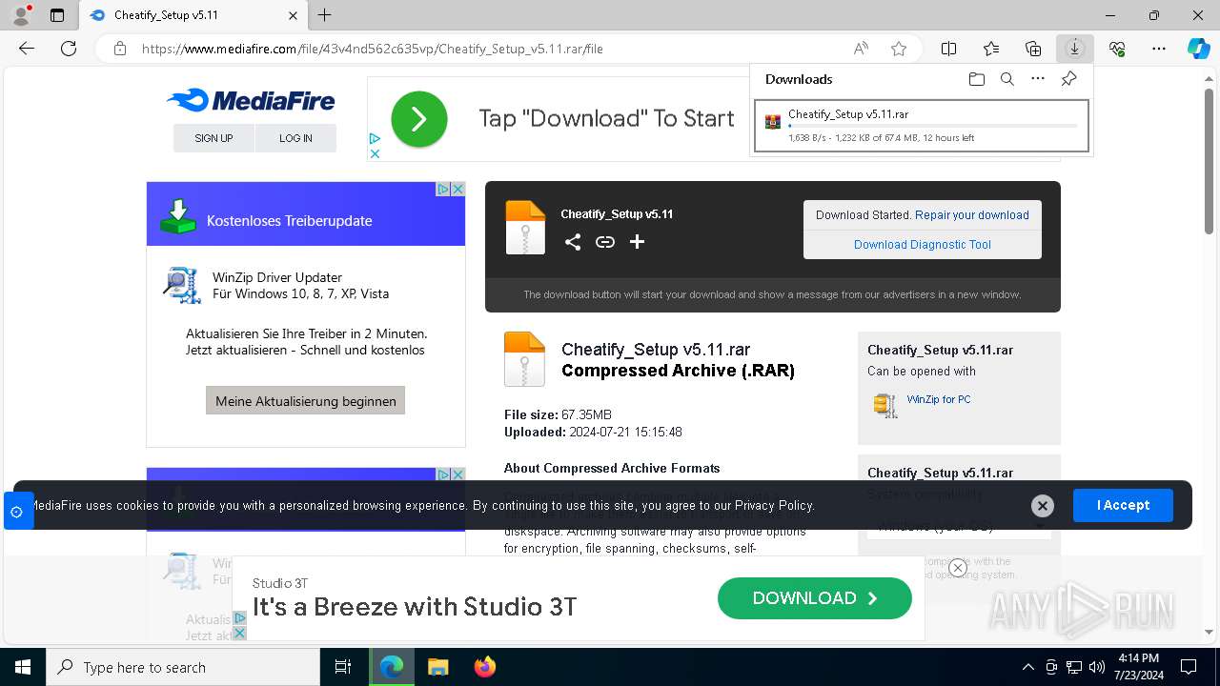This screenshot has width=1220, height=686.
Task: Pin the Downloads panel
Action: tap(1069, 79)
